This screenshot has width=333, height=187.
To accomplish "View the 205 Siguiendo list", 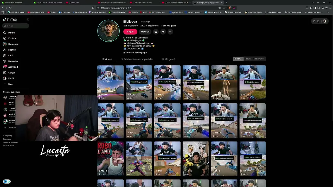I will tap(131, 26).
